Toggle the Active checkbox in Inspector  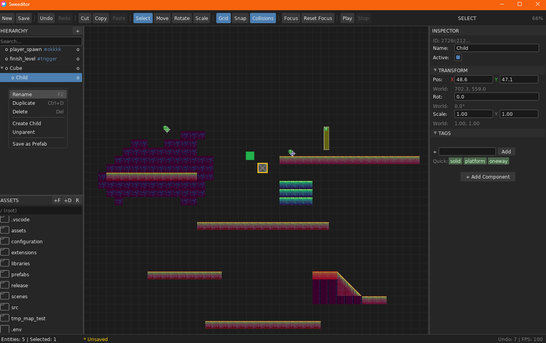point(458,57)
